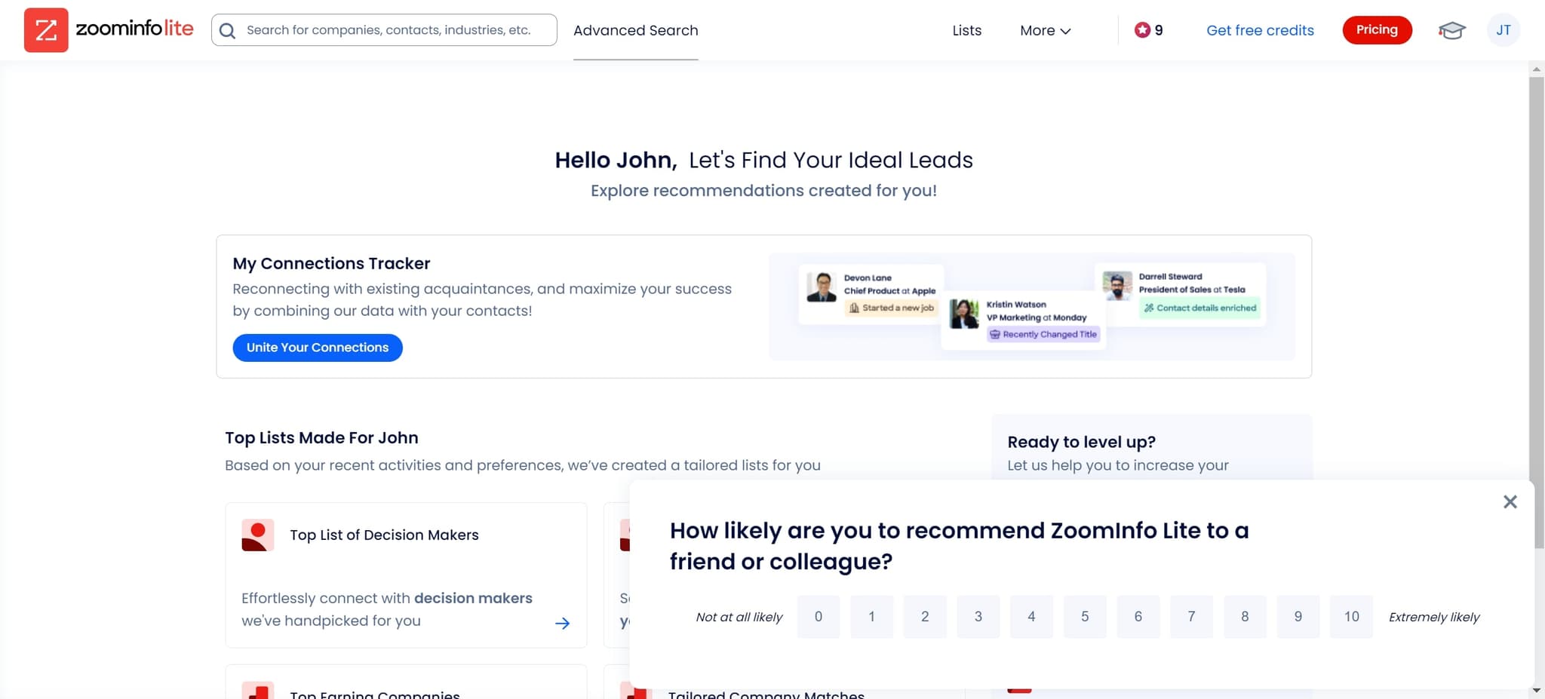The width and height of the screenshot is (1545, 699).
Task: Open the More dropdown menu
Action: click(1045, 30)
